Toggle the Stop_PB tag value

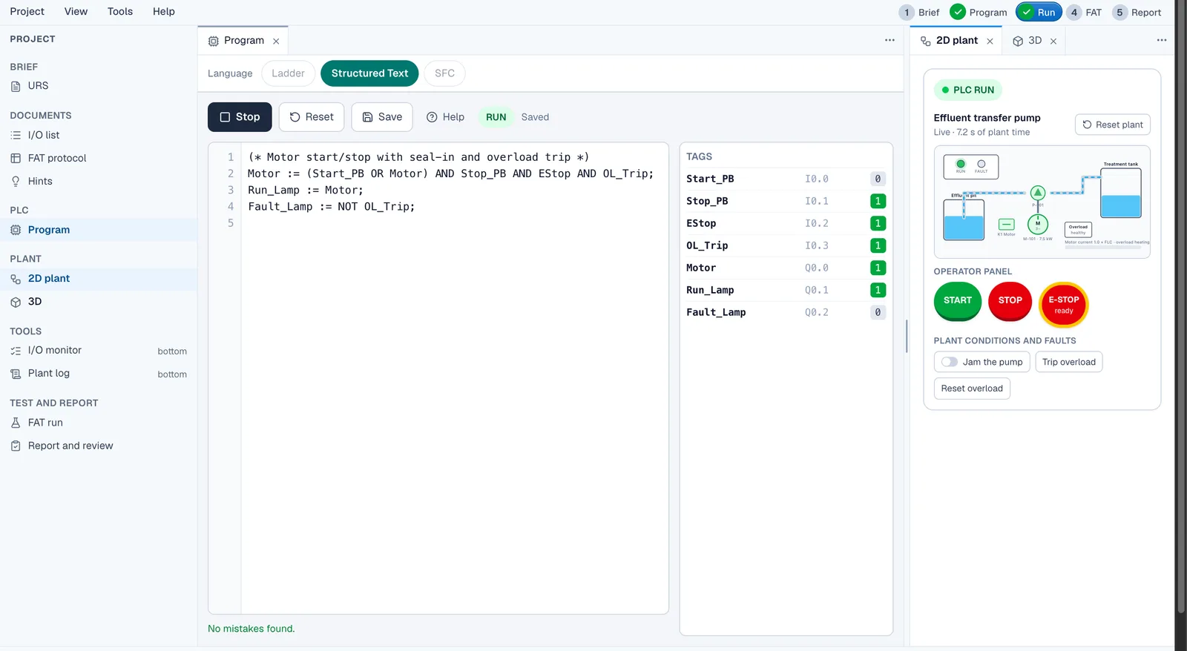pyautogui.click(x=878, y=201)
